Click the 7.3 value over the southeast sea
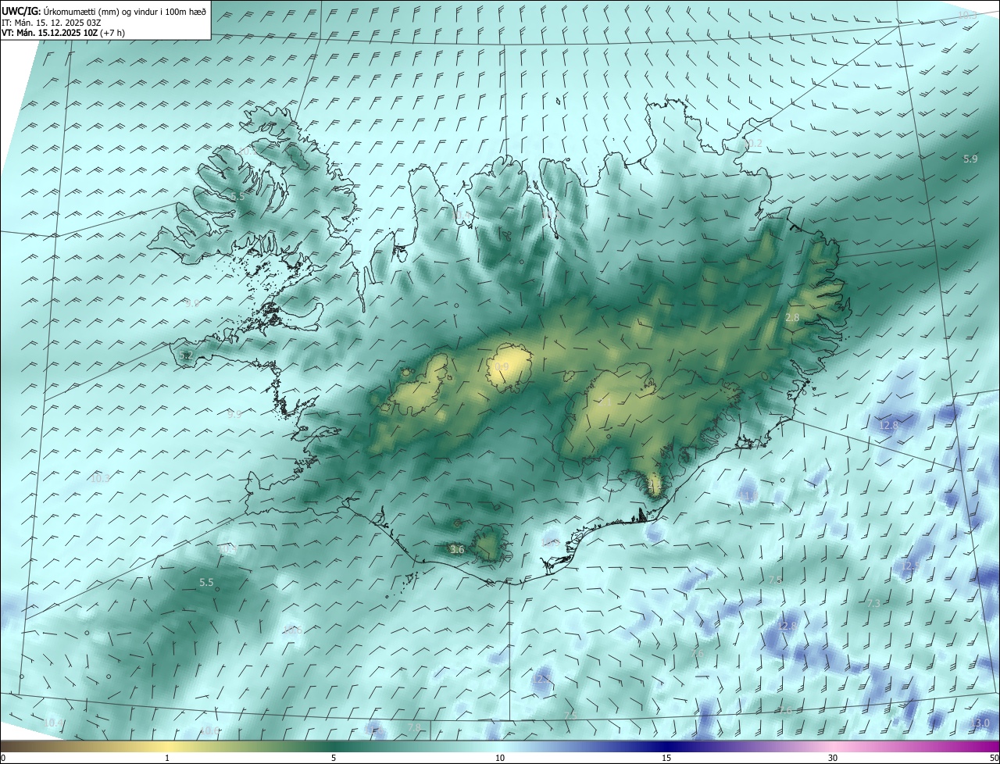Screen dimensions: 1000x764 (x=873, y=603)
